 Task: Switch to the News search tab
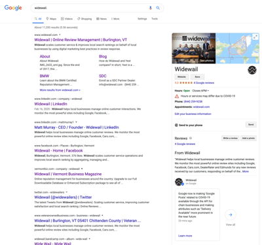pyautogui.click(x=102, y=19)
